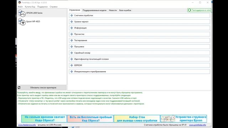Image resolution: width=228 pixels, height=128 pixels.
Task: Expand the Идентификатор печатающей головки section
Action: [139, 59]
